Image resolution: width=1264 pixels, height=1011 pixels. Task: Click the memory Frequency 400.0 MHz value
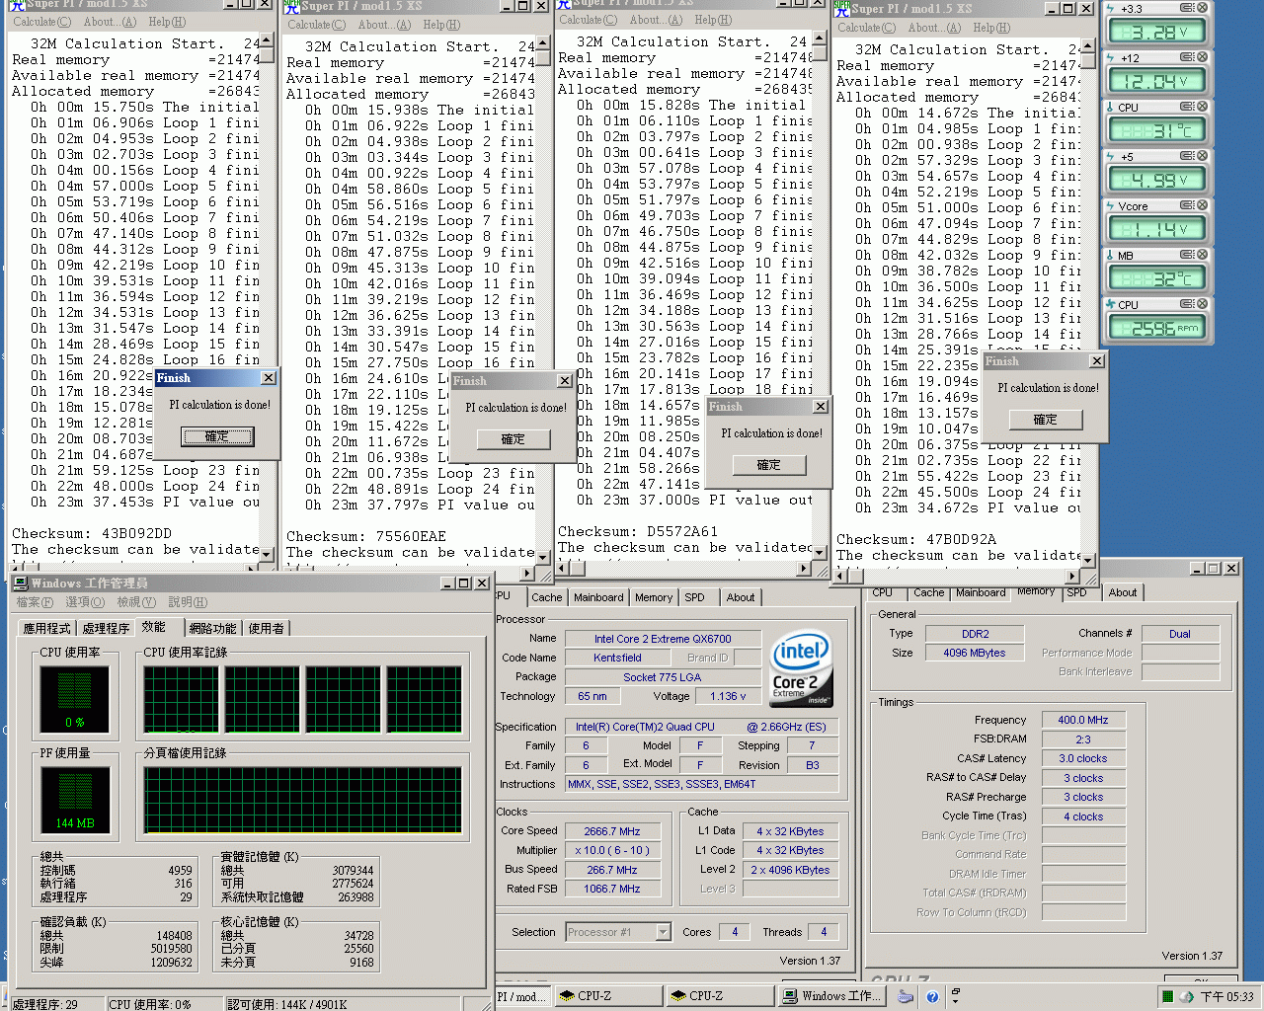coord(1083,720)
